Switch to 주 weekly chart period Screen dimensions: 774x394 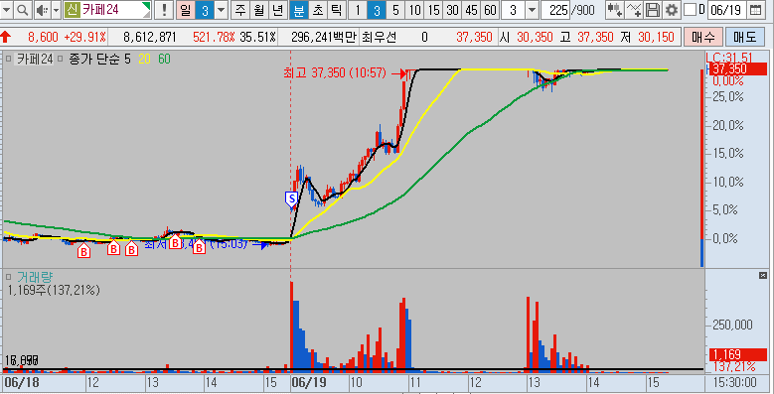[239, 10]
